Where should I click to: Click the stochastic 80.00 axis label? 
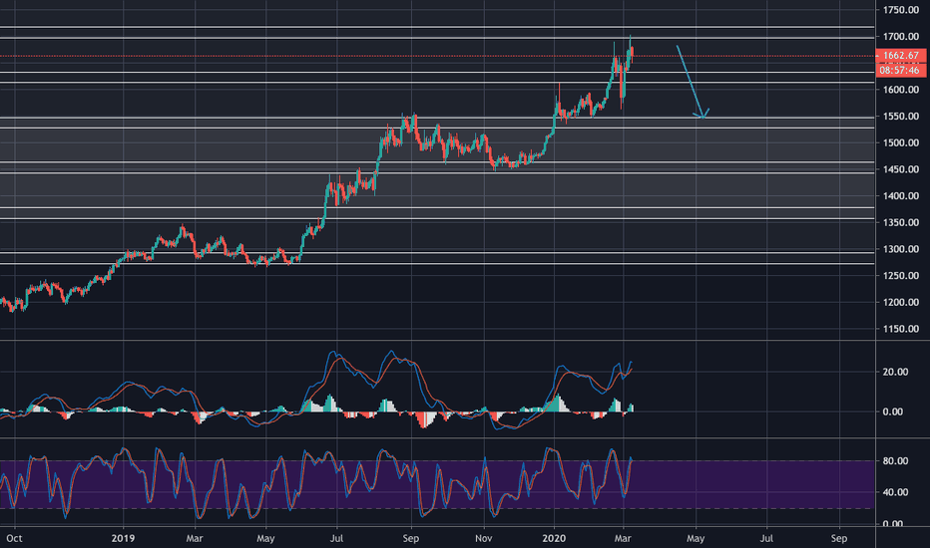click(x=895, y=461)
